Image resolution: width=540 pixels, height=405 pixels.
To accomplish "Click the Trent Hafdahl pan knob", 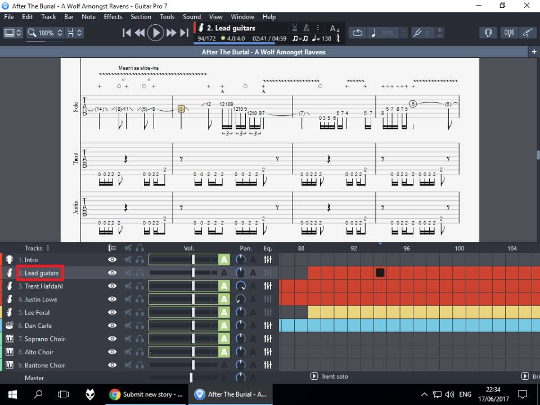I will point(240,286).
